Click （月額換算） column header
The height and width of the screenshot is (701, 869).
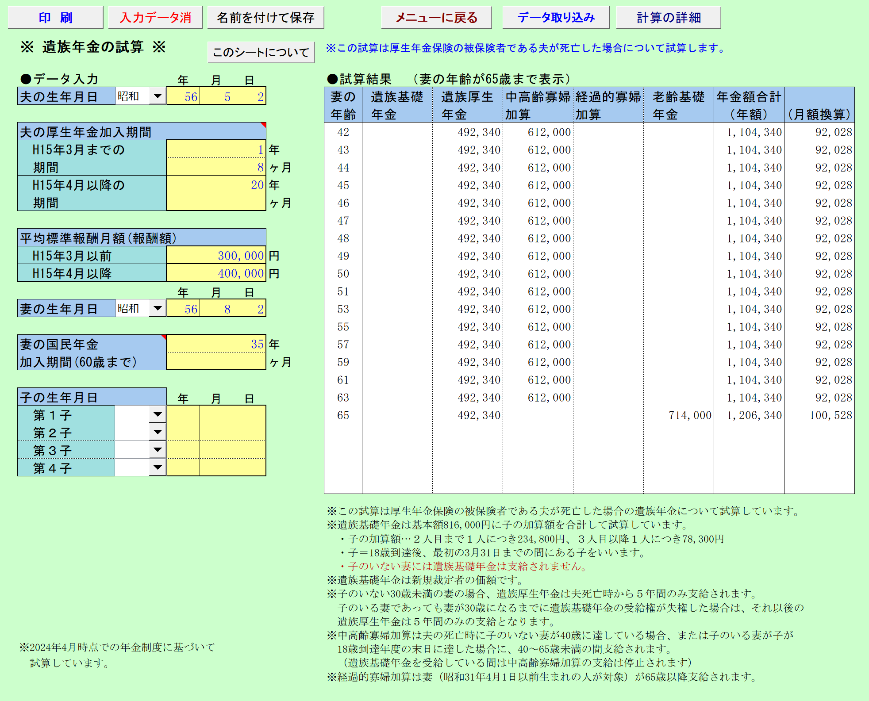(x=819, y=105)
